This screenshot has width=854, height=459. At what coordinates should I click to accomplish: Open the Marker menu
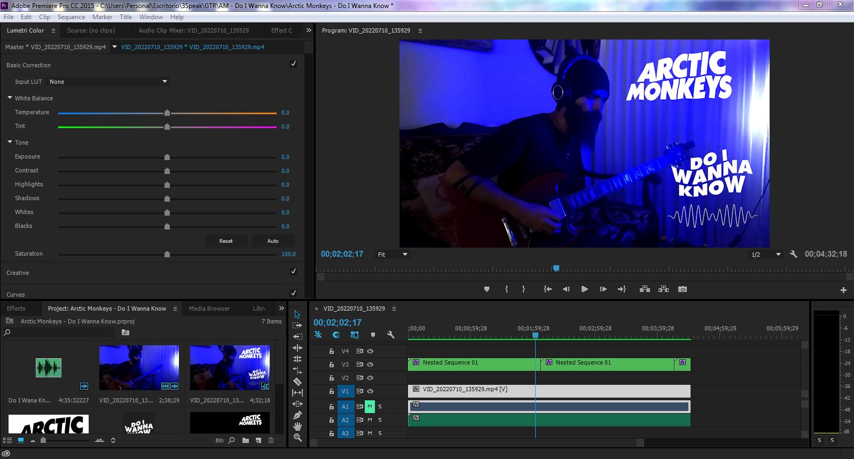(x=102, y=17)
